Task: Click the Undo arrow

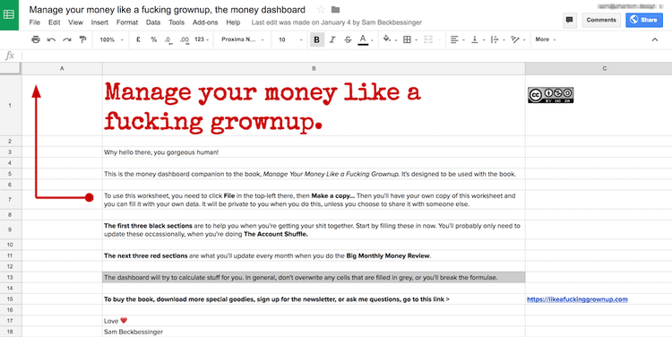Action: click(51, 39)
